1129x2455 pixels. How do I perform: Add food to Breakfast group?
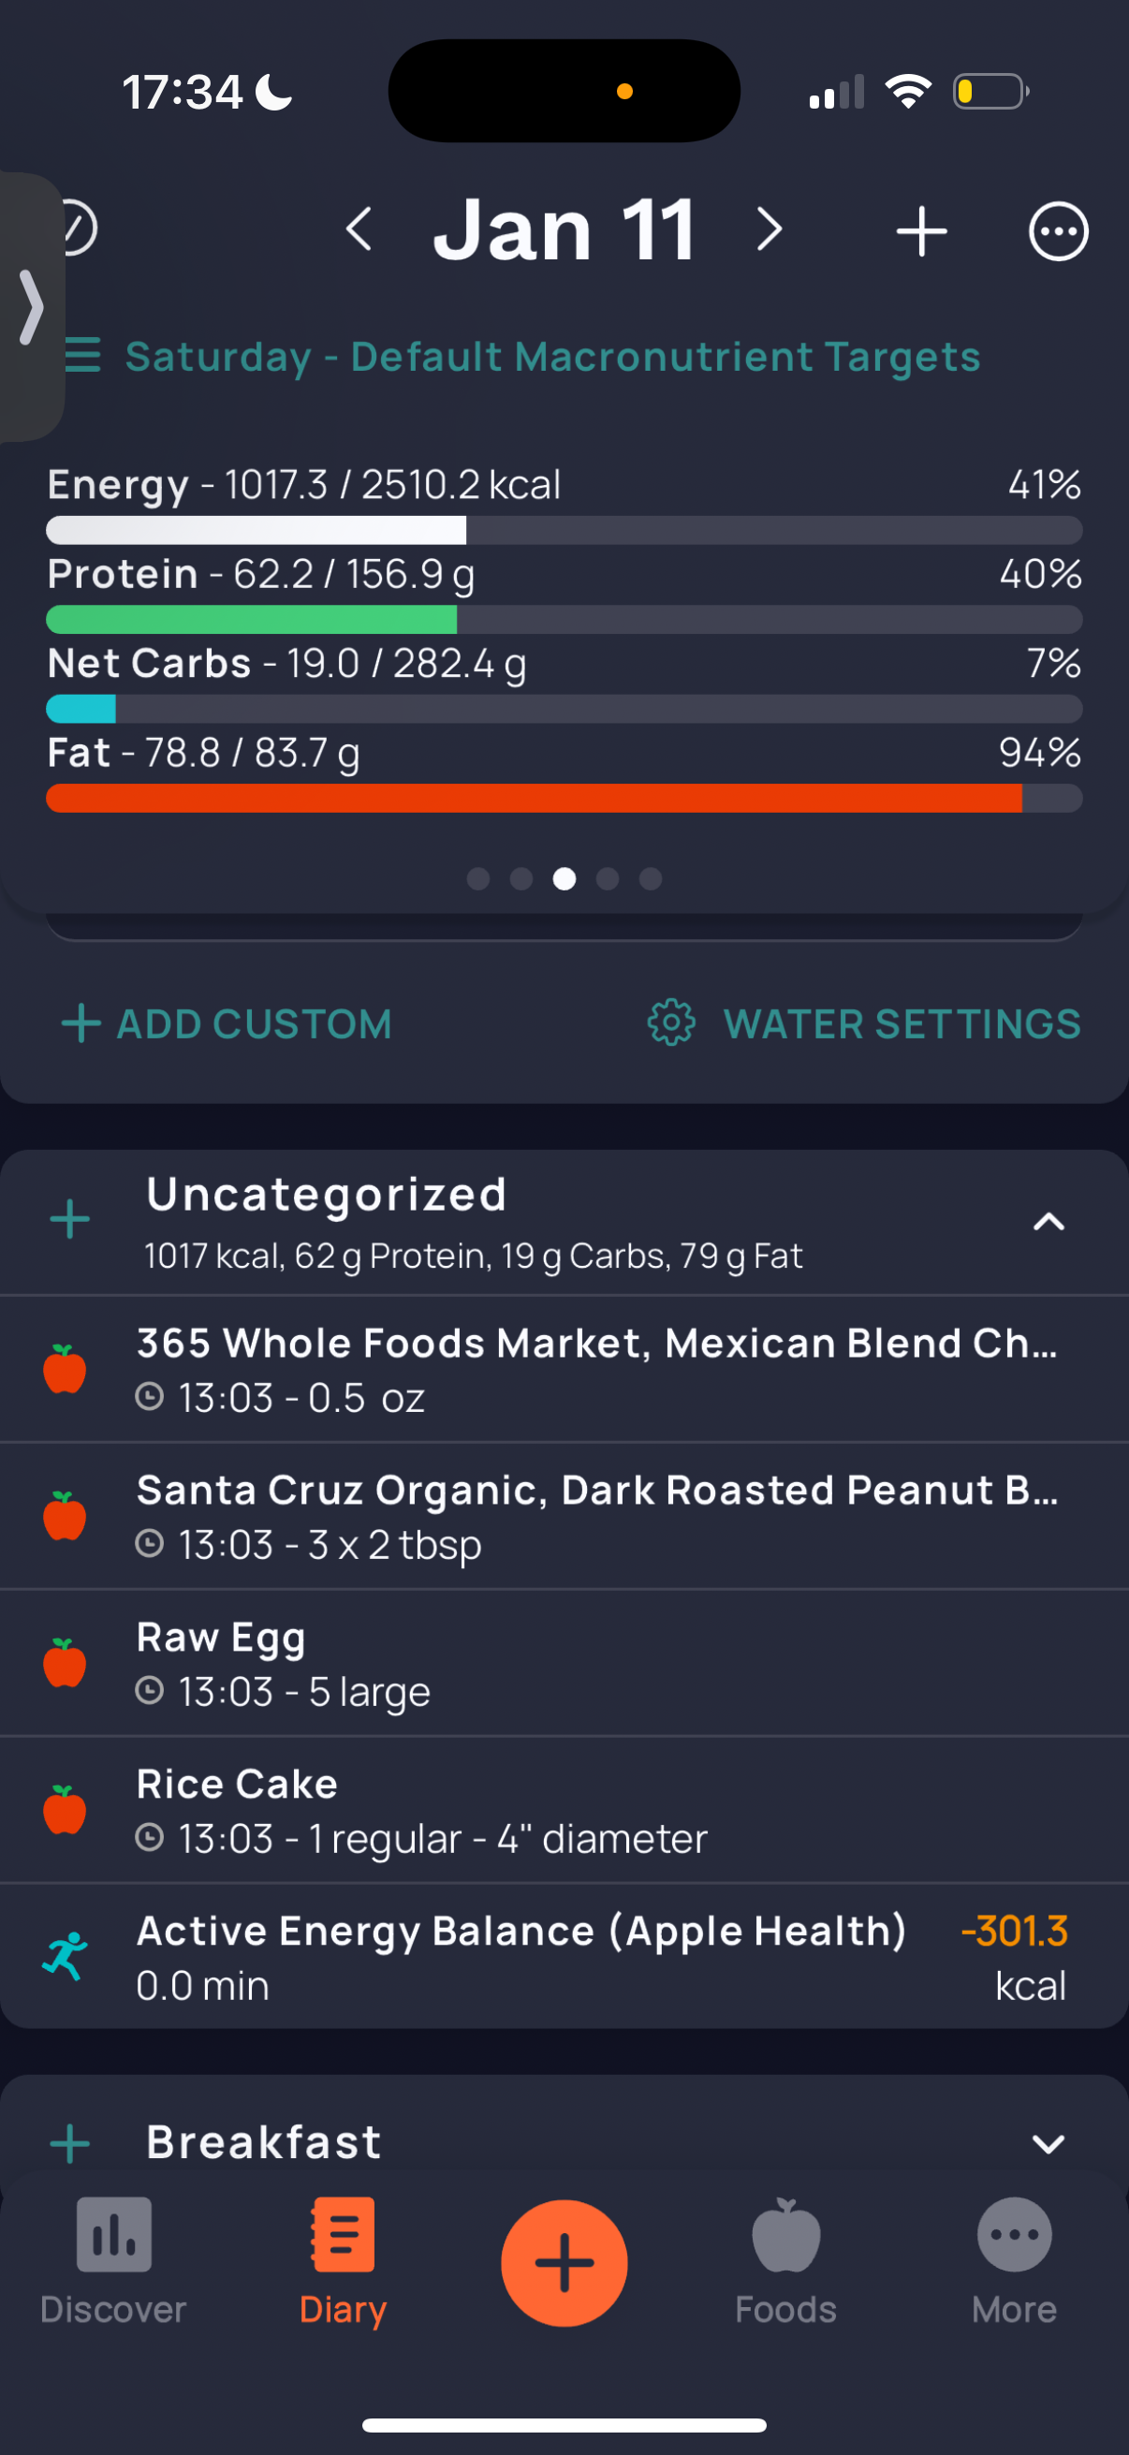click(x=69, y=2144)
